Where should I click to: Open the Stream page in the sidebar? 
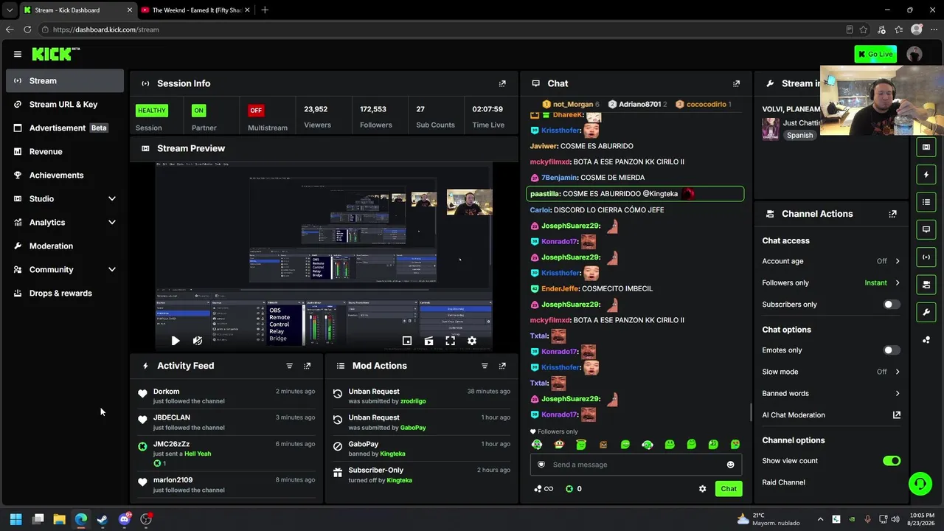(65, 81)
